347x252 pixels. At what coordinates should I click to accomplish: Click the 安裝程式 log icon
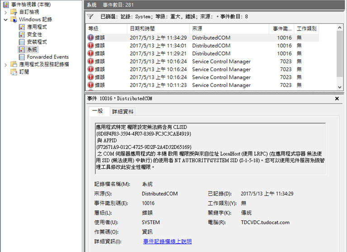(x=22, y=42)
